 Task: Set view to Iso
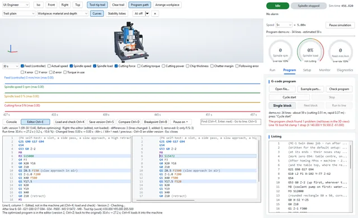click(39, 5)
